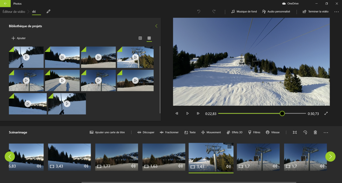The height and width of the screenshot is (183, 342).
Task: Switch library to small thumbnails grid view
Action: (149, 38)
